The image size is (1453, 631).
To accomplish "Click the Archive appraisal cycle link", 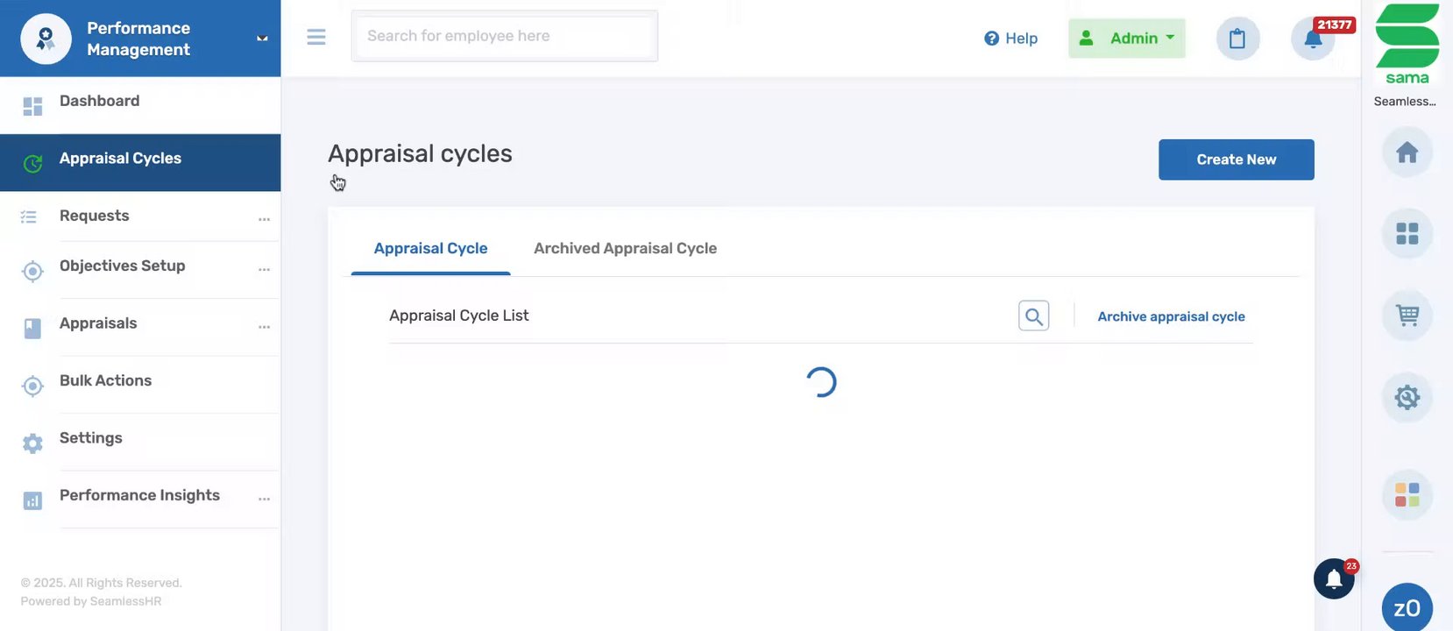I will pyautogui.click(x=1171, y=316).
